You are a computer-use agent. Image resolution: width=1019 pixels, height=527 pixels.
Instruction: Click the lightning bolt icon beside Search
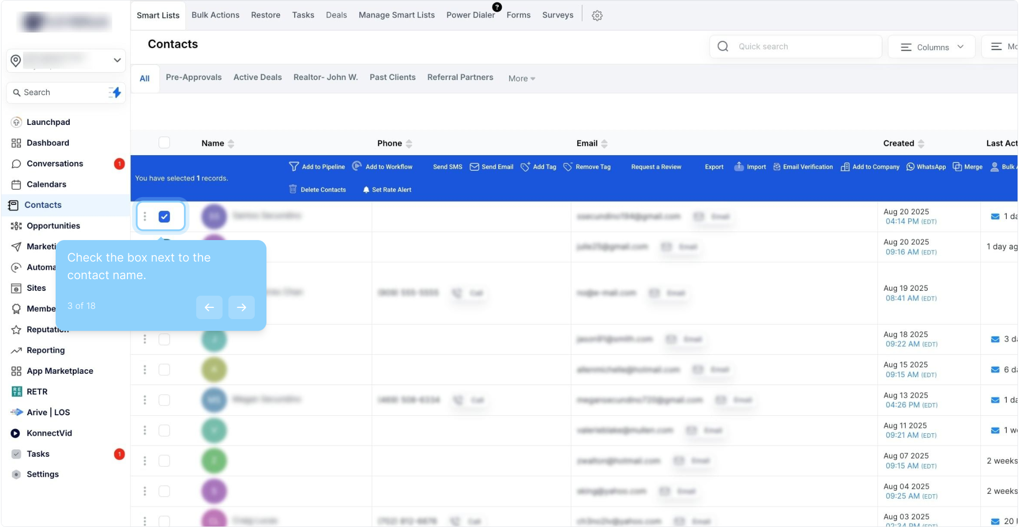(115, 92)
